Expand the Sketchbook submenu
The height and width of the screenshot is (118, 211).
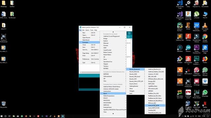point(89,40)
